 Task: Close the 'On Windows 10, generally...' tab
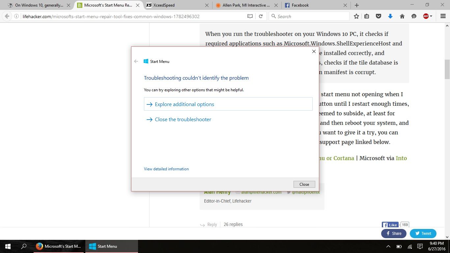pos(69,5)
